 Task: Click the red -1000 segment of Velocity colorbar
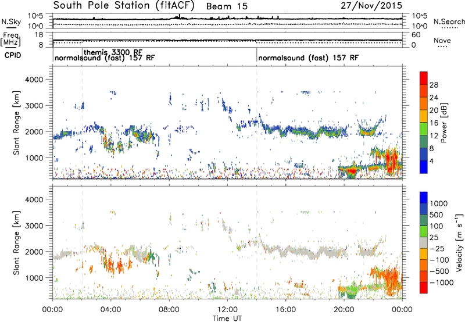tap(424, 288)
